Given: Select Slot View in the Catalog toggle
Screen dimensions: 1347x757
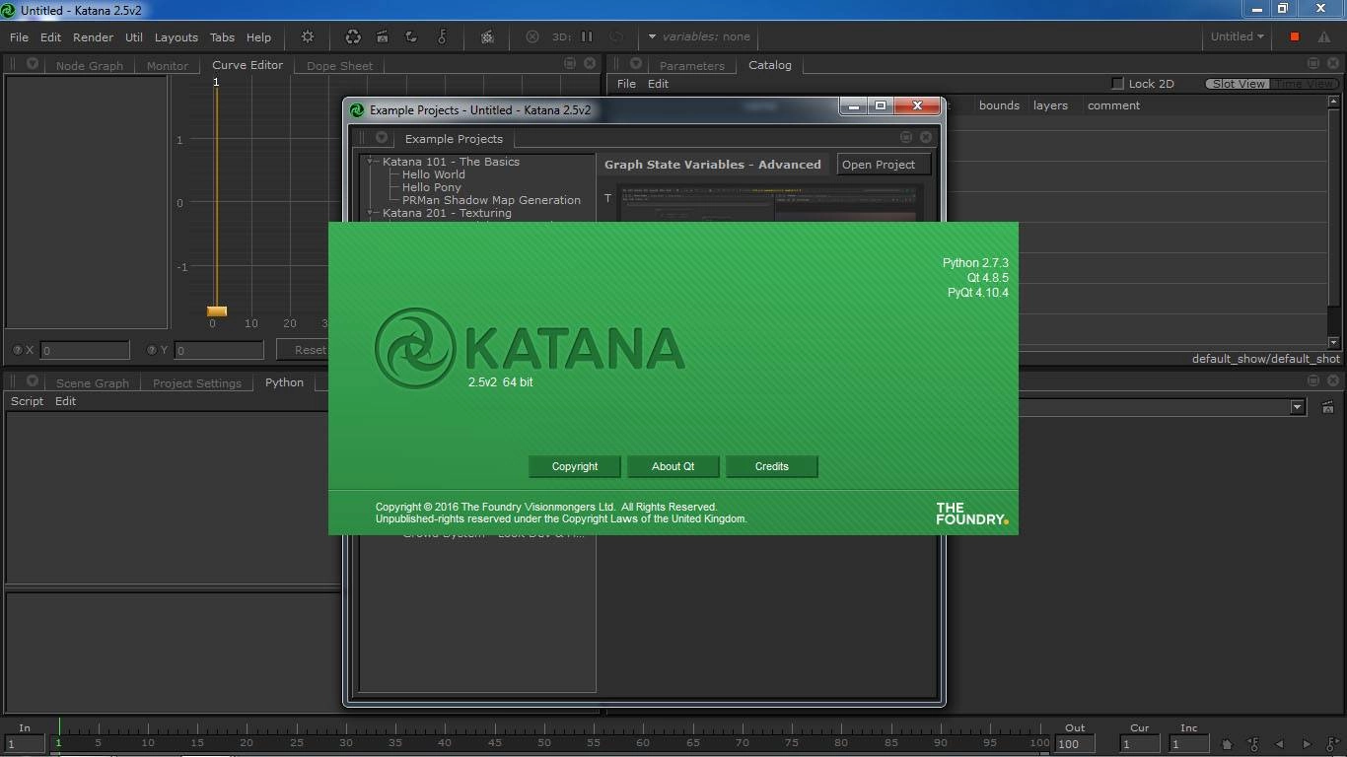Looking at the screenshot, I should coord(1239,84).
